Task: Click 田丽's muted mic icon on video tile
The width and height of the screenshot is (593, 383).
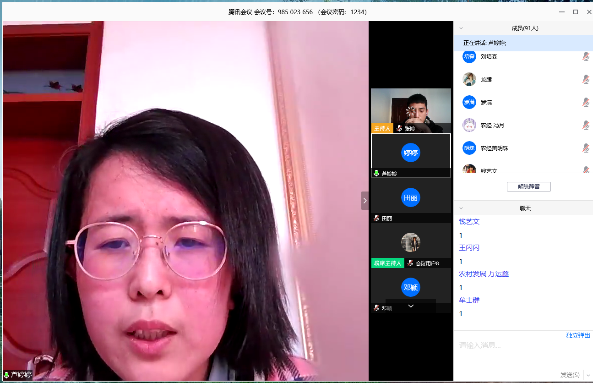Action: [376, 219]
